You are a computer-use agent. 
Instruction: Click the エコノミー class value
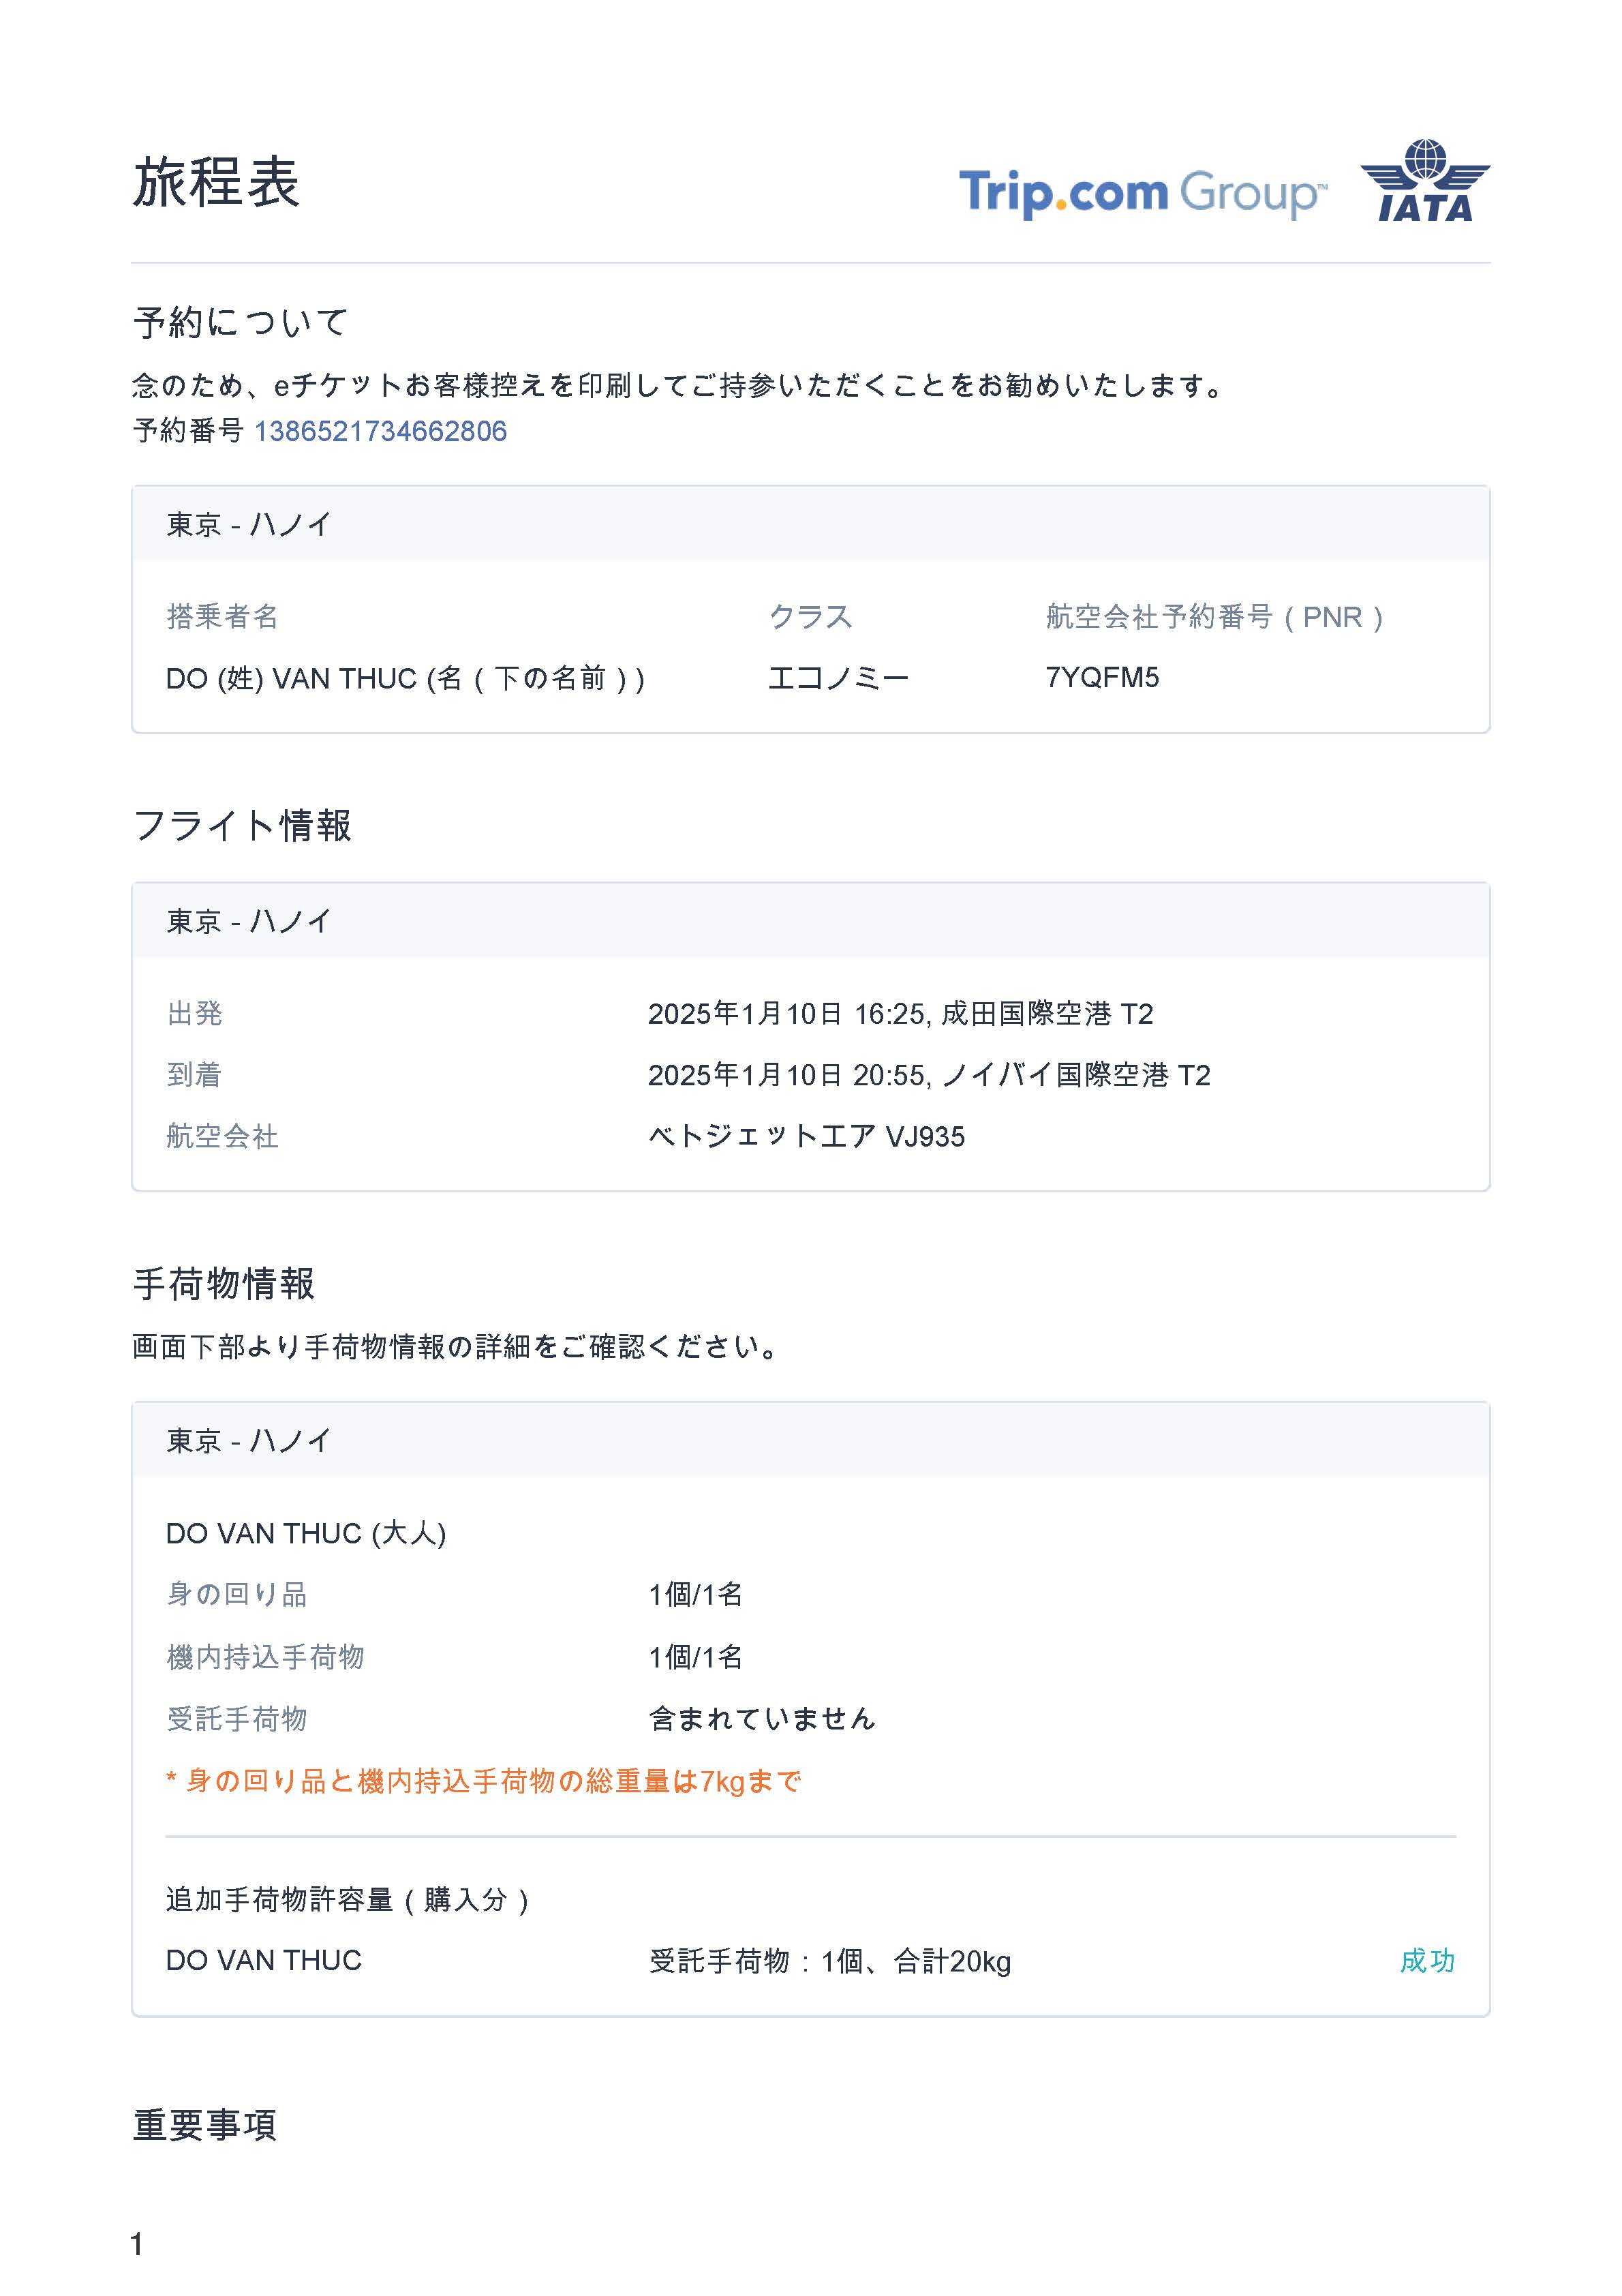(x=838, y=678)
